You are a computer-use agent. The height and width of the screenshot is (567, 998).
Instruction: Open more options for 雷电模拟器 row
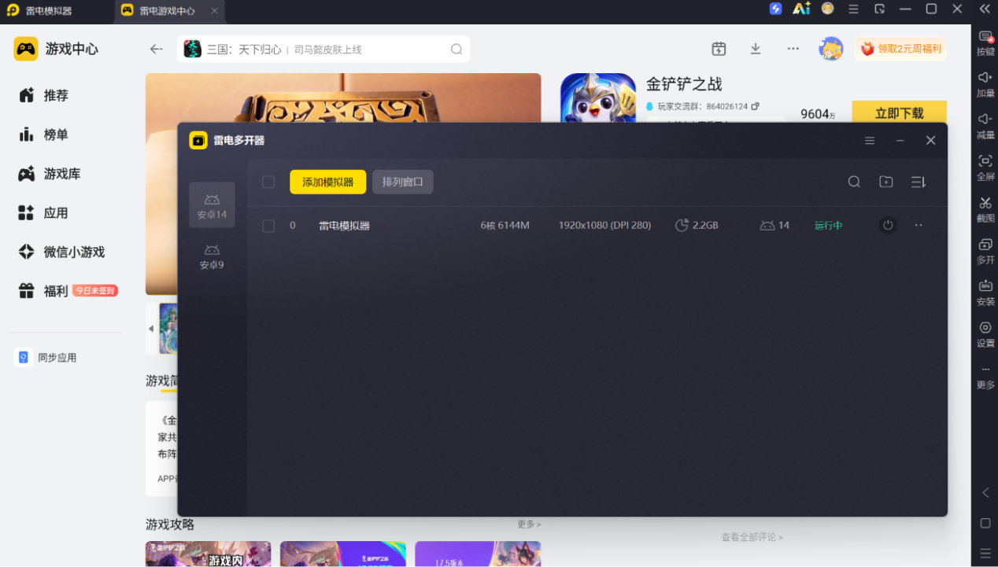pos(919,225)
